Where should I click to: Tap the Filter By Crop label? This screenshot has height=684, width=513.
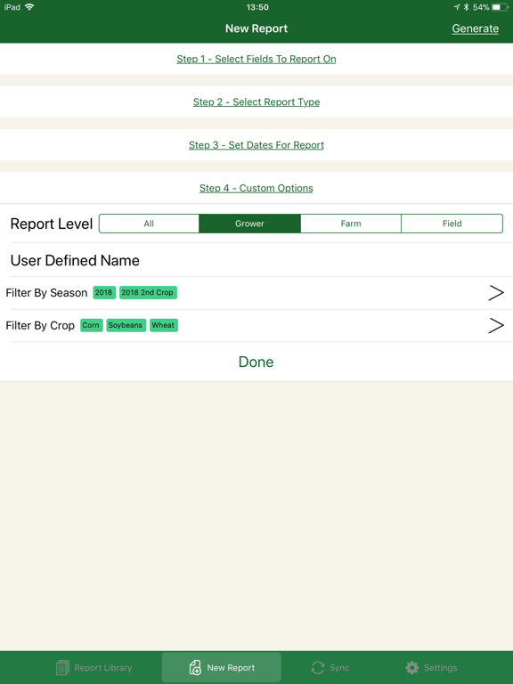tap(40, 325)
